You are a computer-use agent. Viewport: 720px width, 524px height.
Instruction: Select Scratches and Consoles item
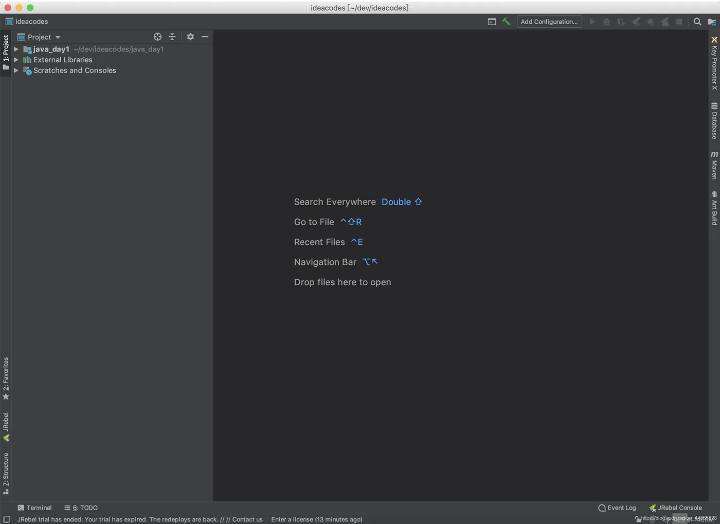[75, 70]
